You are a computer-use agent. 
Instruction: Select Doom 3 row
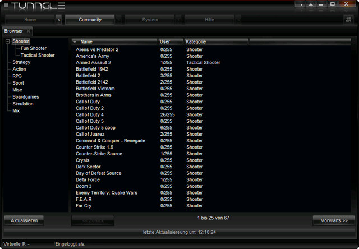click(211, 186)
